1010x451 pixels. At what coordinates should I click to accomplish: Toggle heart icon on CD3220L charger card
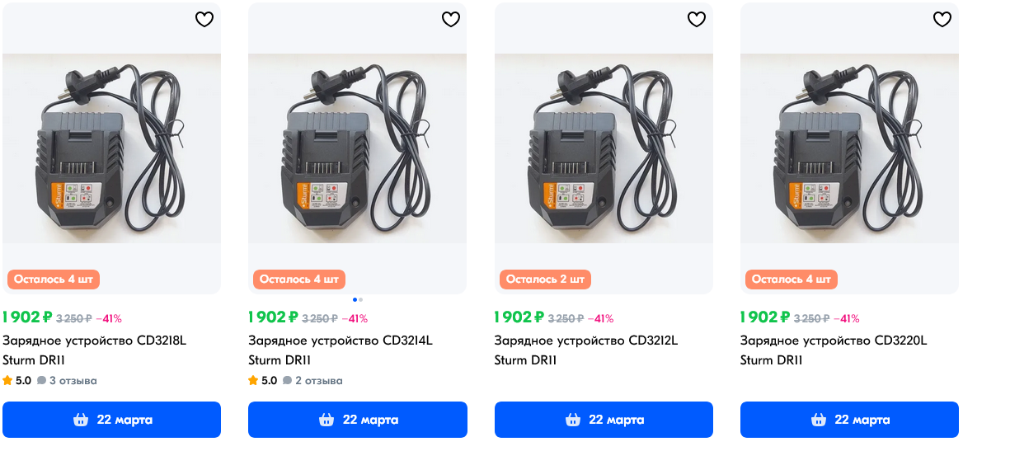click(x=942, y=20)
